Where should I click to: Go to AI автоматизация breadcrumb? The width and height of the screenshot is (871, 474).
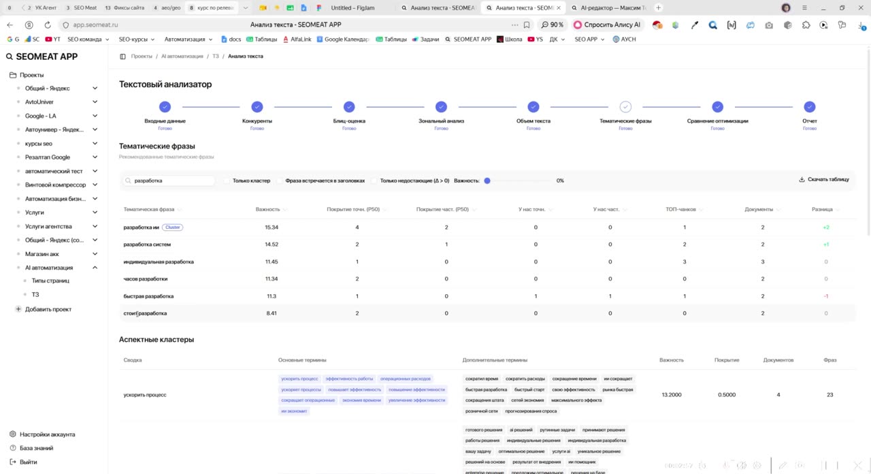point(182,57)
